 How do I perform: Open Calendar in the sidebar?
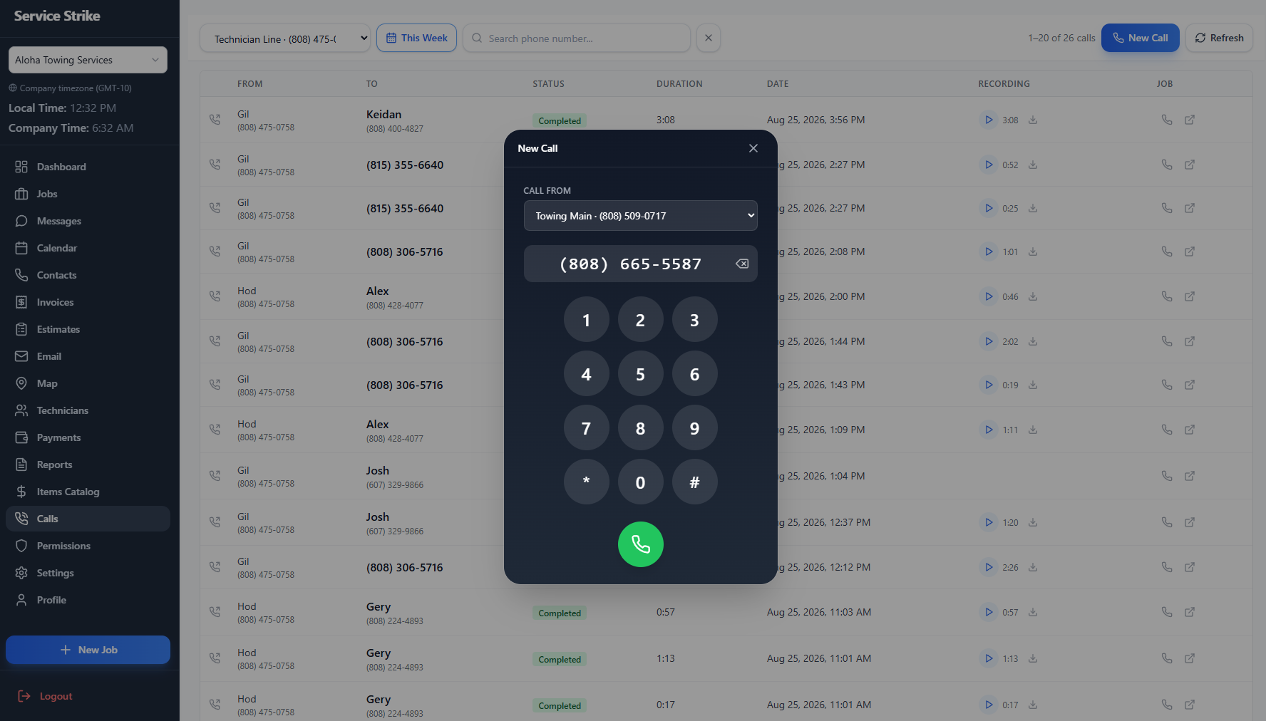(x=88, y=248)
